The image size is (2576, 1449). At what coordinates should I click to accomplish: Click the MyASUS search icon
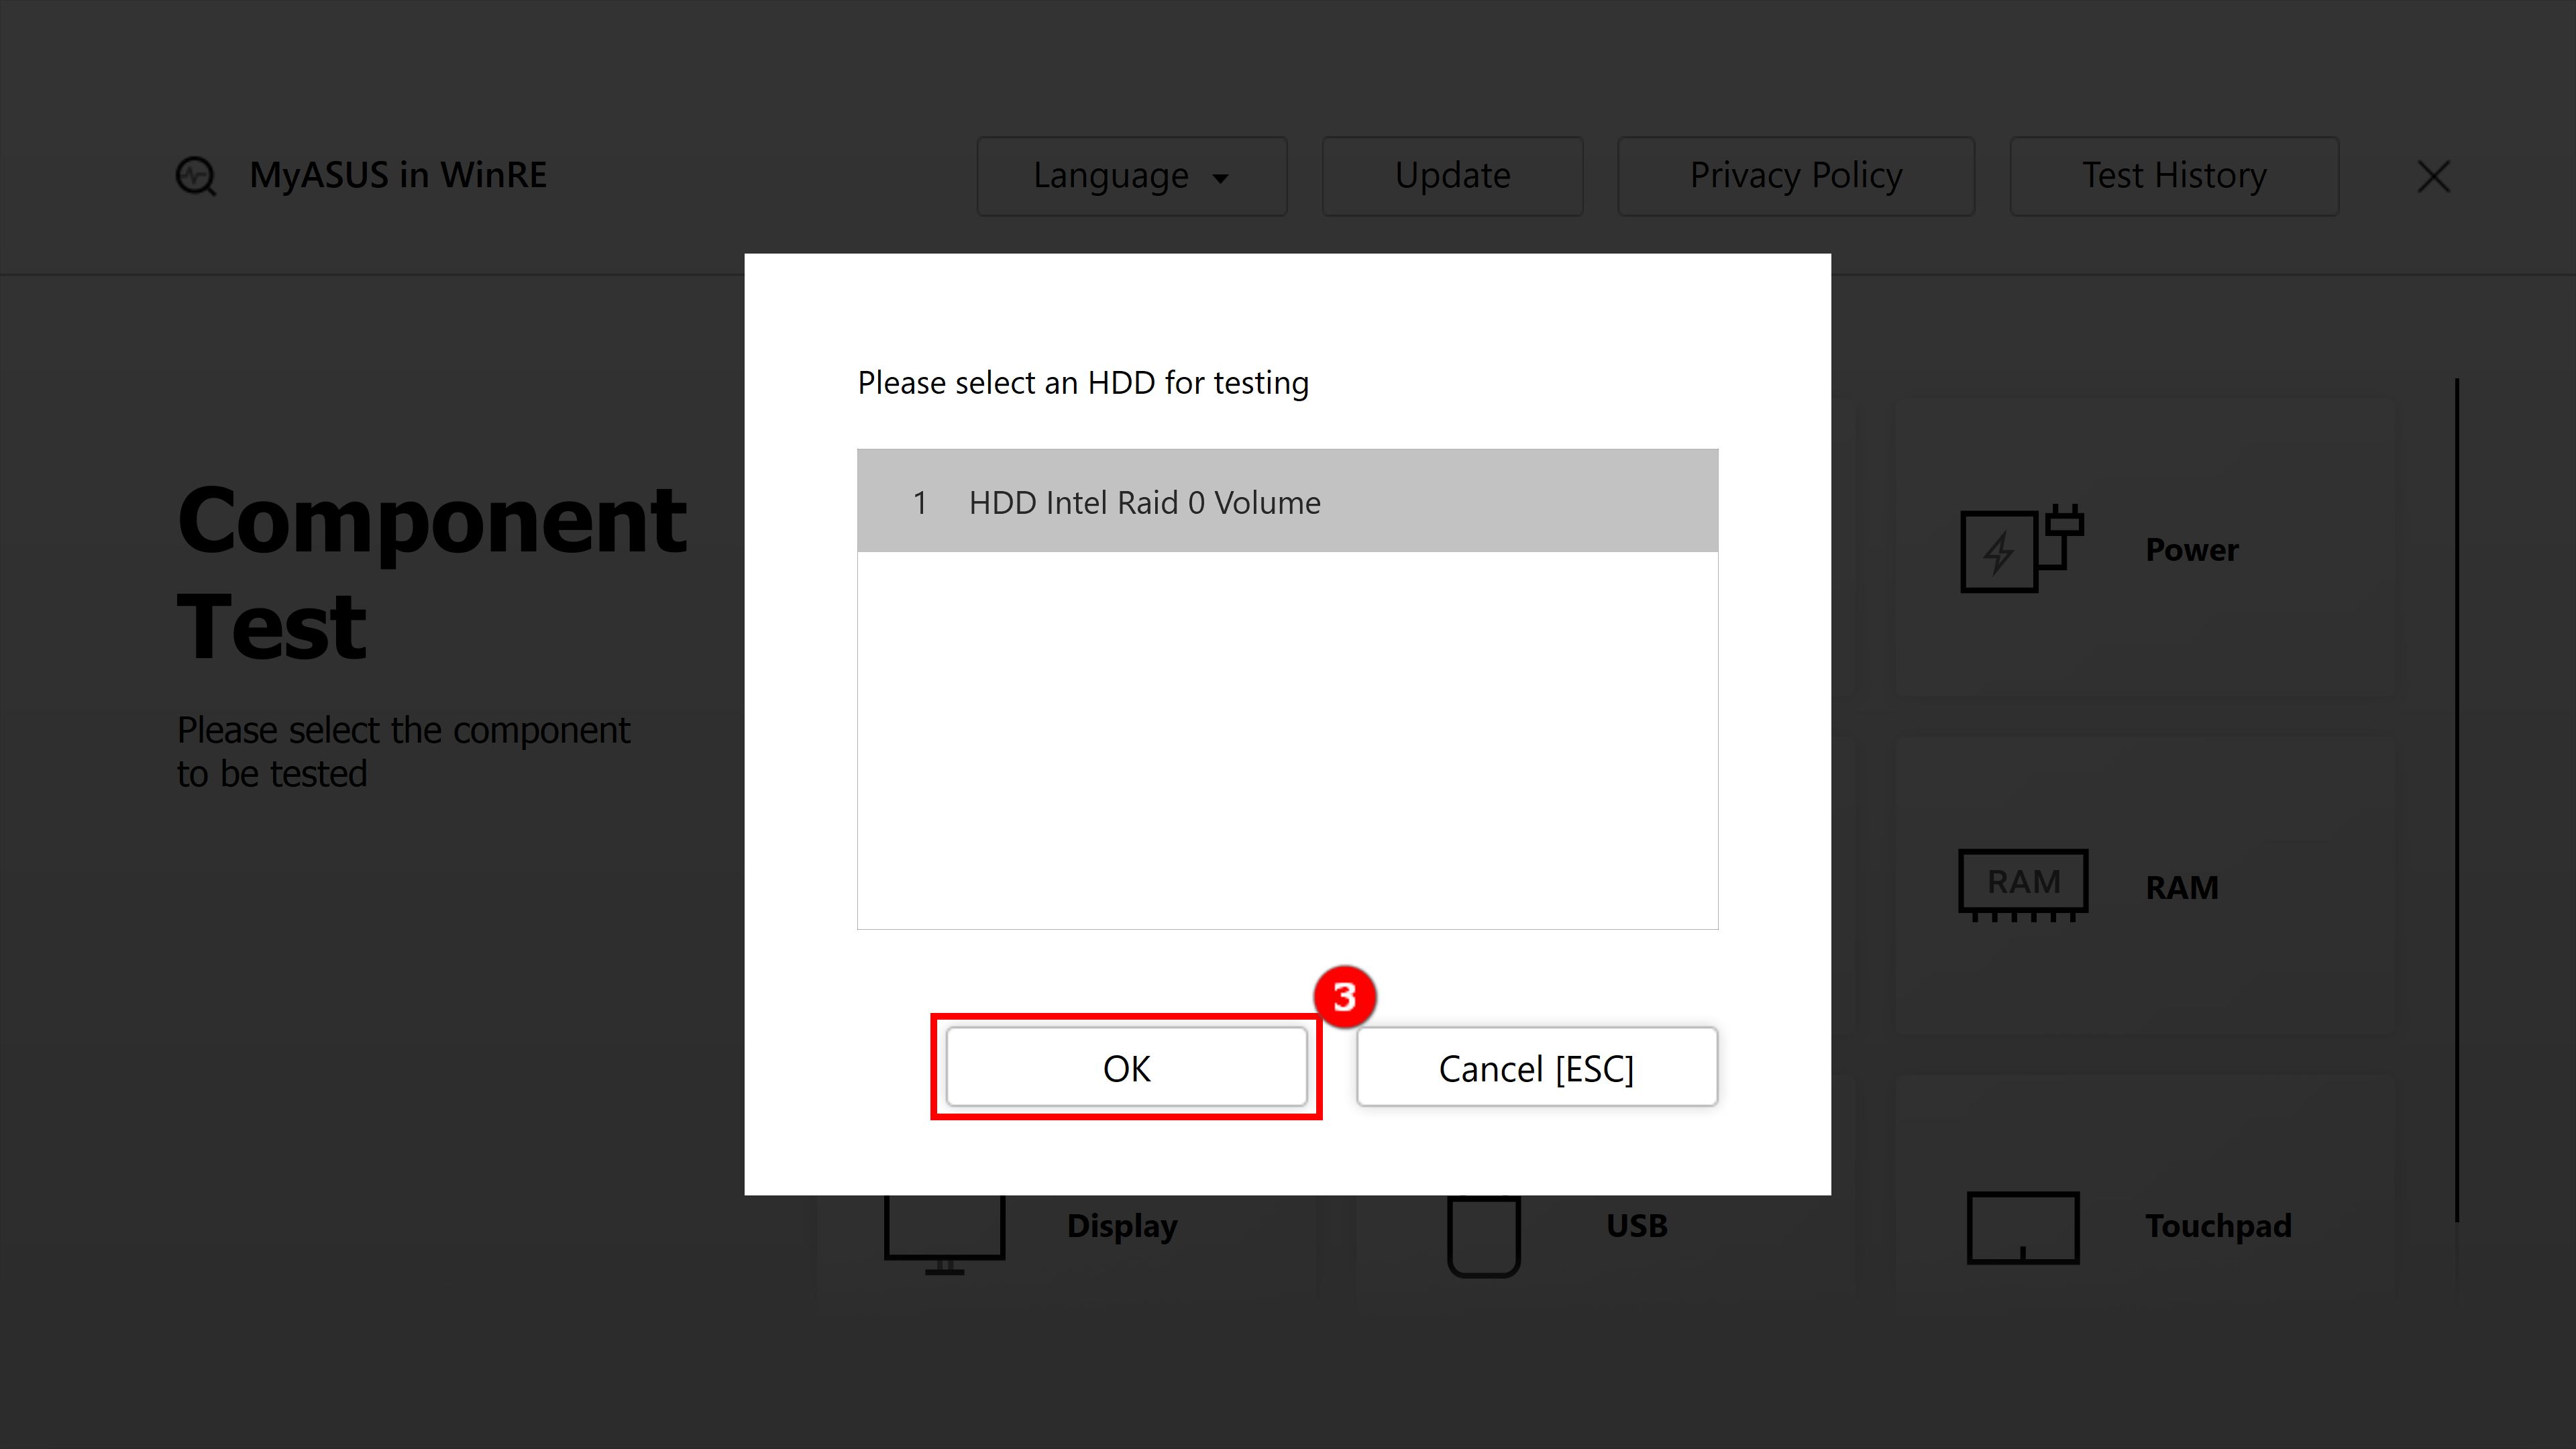tap(195, 175)
